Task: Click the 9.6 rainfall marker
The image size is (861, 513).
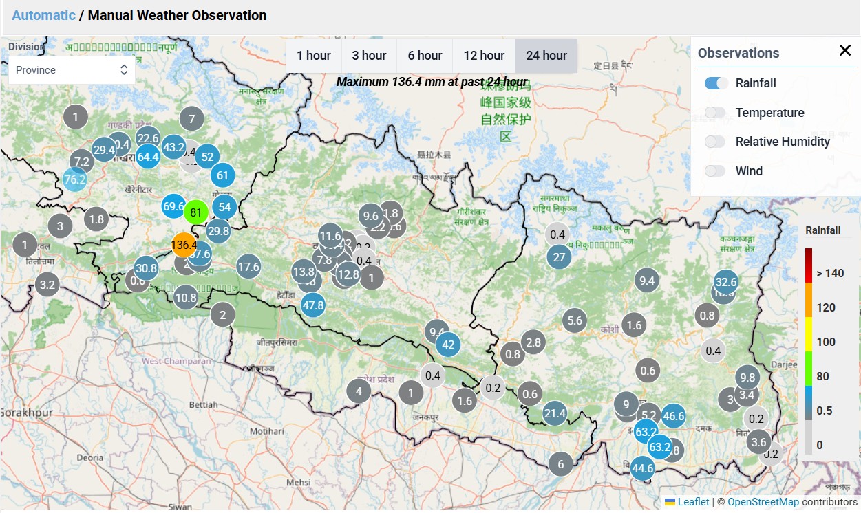Action: [x=370, y=216]
